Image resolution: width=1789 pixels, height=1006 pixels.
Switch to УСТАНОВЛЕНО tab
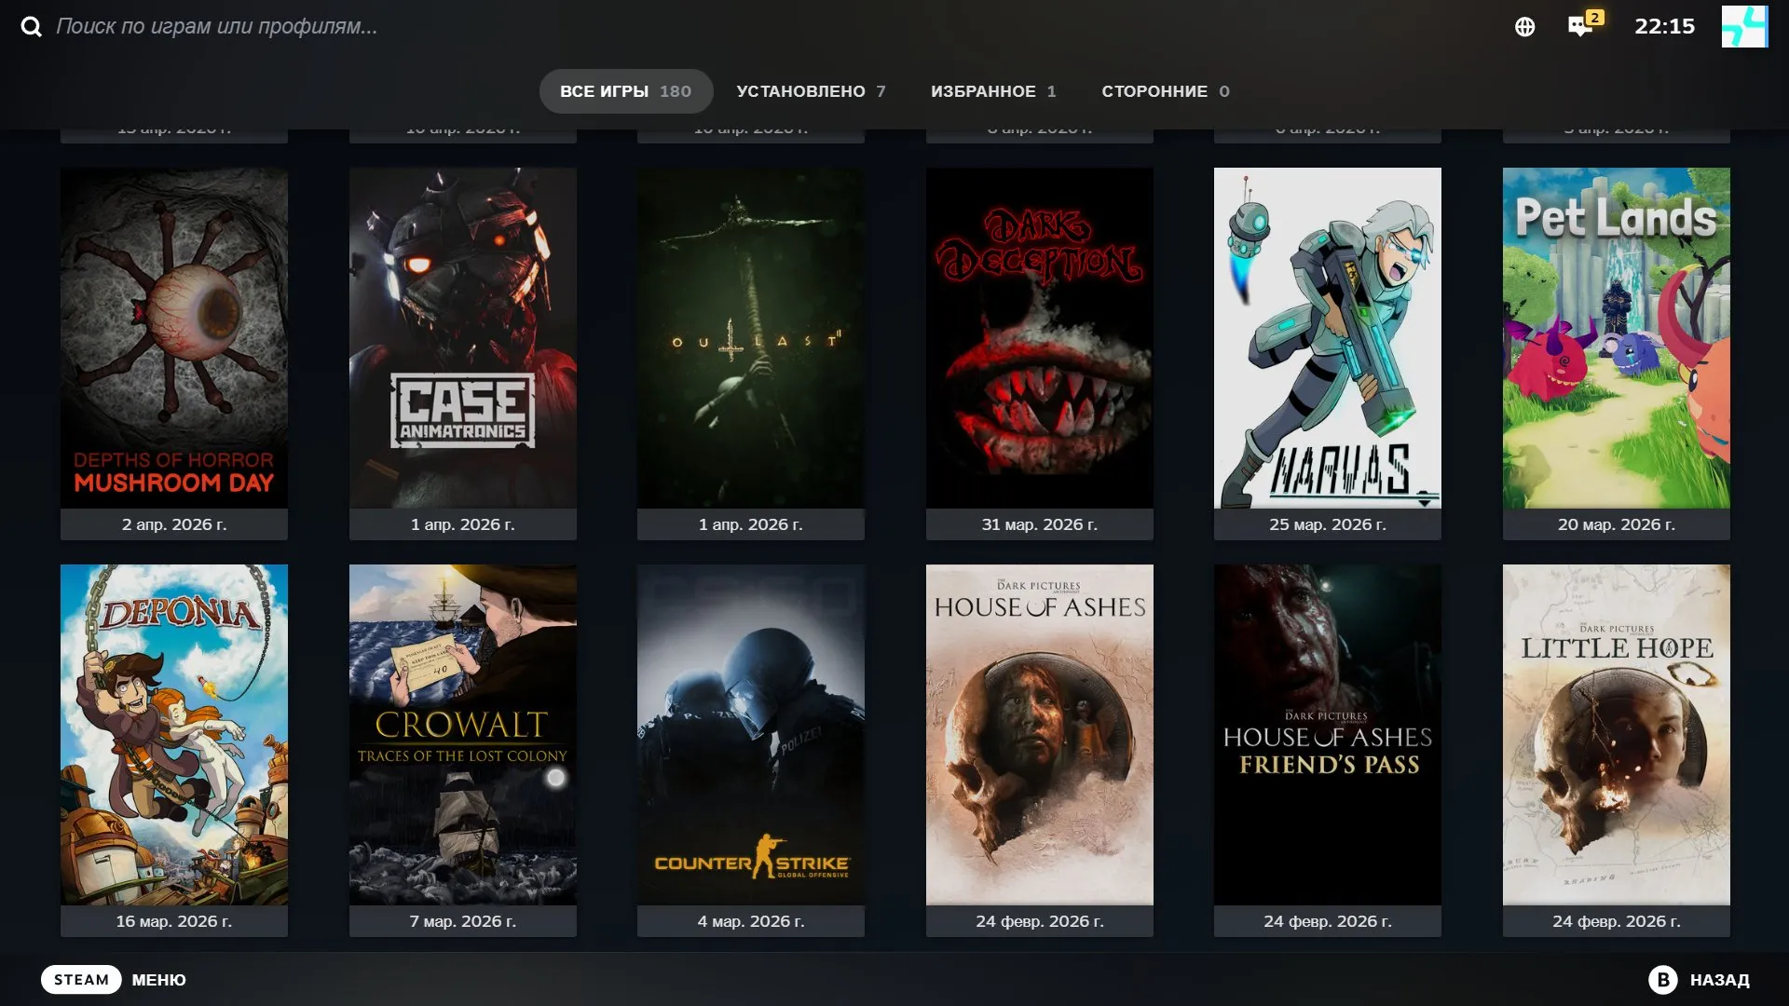tap(811, 91)
